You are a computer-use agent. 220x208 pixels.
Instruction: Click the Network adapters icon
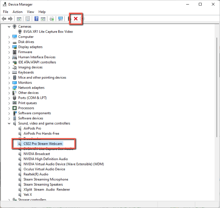(x=14, y=88)
